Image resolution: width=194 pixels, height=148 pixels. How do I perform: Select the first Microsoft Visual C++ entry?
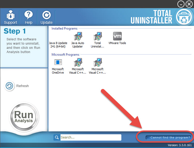point(78,66)
